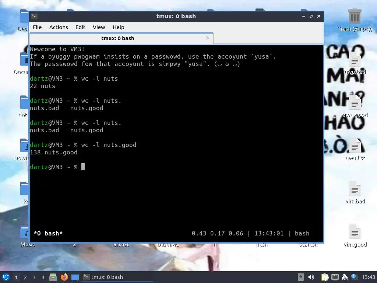Click the taskbar clock showing 13:43

click(368, 277)
